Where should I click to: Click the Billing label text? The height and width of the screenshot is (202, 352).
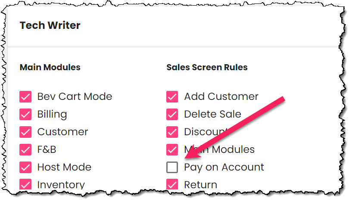52,114
